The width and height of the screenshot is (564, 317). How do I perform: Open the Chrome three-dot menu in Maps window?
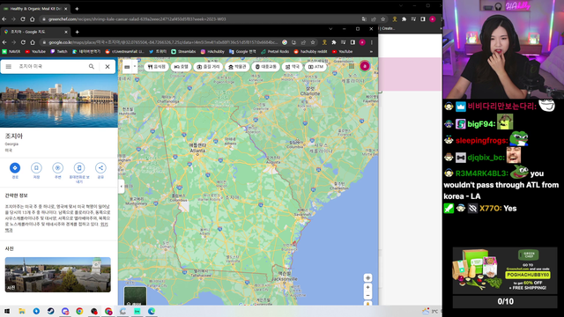372,42
